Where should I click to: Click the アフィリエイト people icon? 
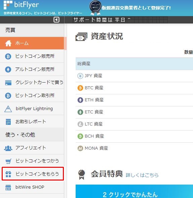8,148
